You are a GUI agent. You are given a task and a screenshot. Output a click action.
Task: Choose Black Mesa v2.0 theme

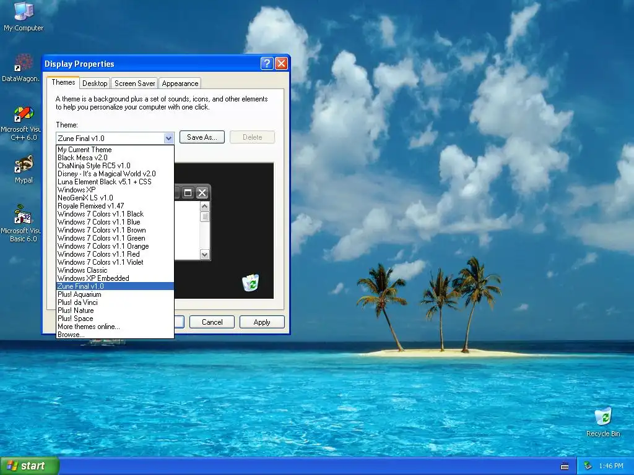tap(115, 158)
